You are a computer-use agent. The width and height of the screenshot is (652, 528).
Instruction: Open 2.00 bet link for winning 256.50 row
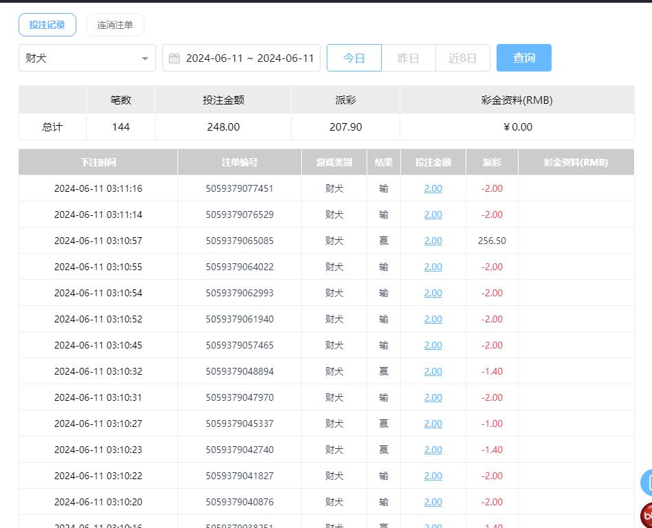click(433, 241)
